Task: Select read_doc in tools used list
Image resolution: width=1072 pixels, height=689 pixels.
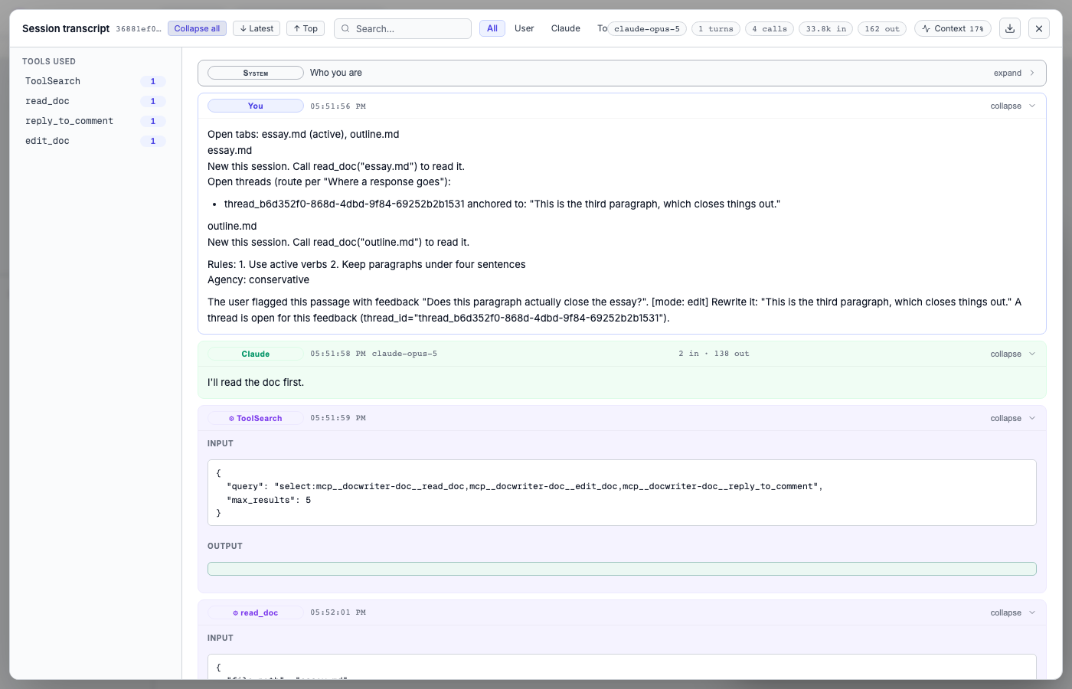Action: 96,101
